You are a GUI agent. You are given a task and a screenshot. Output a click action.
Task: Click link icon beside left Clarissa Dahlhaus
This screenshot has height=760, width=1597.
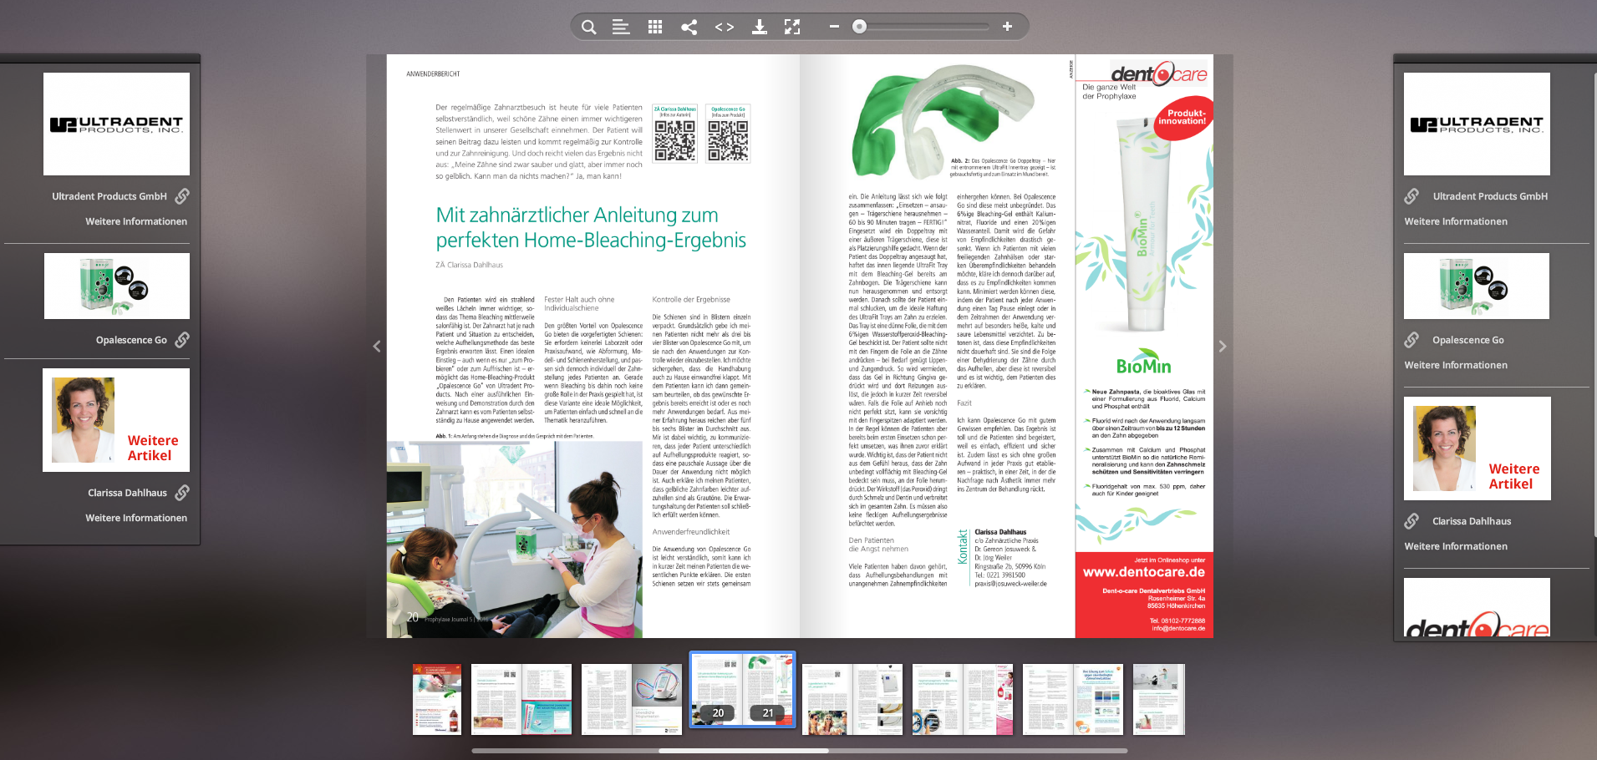click(x=182, y=493)
